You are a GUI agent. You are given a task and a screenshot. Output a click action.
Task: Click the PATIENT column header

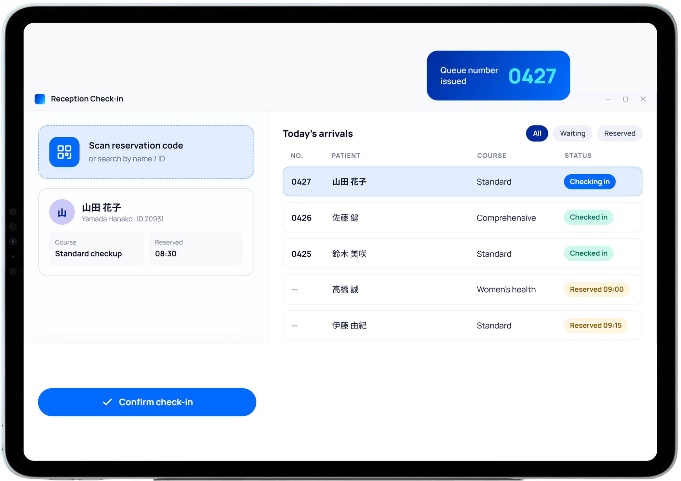pos(346,156)
